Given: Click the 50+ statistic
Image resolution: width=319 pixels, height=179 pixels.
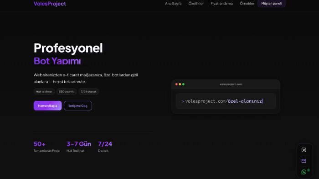Looking at the screenshot, I should (x=40, y=144).
